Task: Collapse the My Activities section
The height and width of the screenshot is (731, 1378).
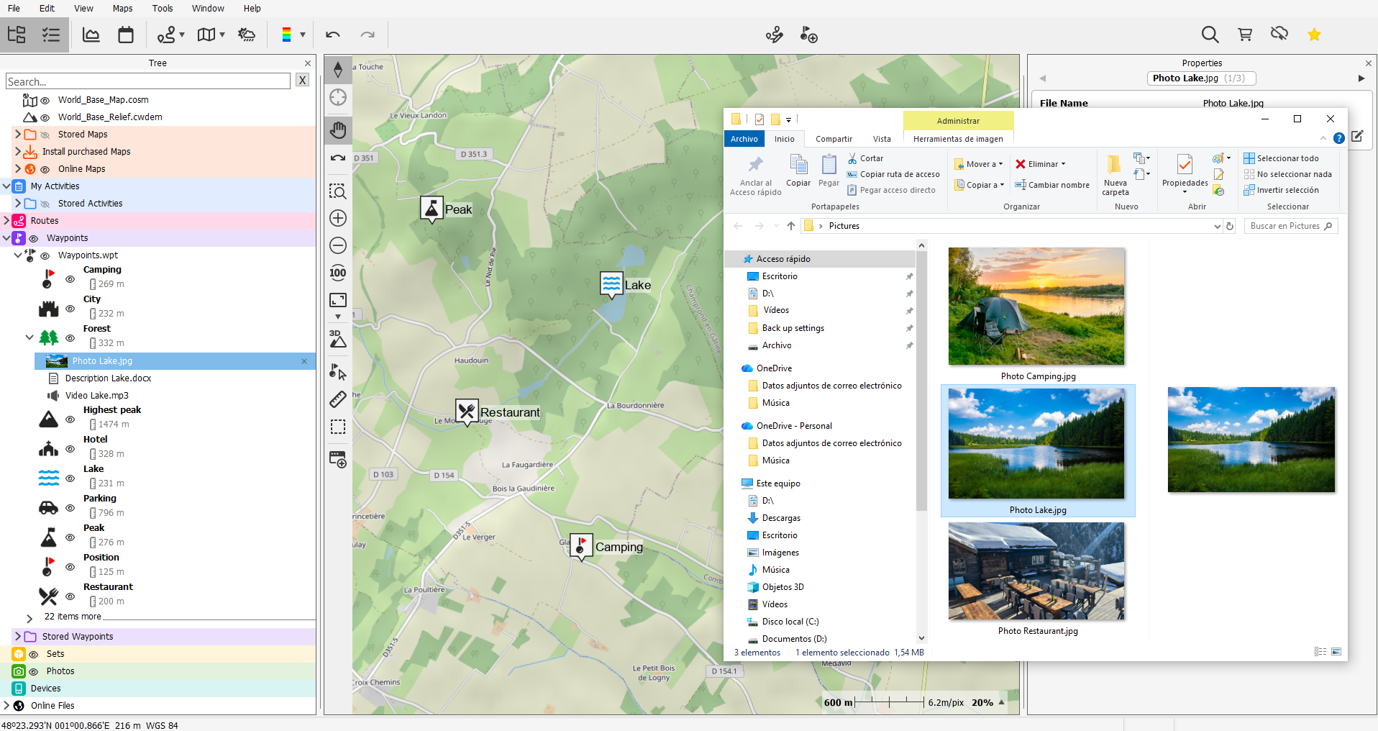Action: pyautogui.click(x=6, y=186)
